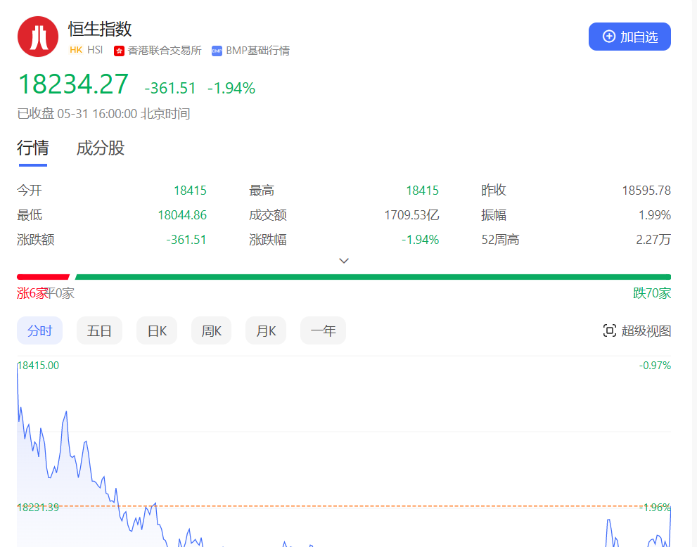Click the 香港联合交易所 label
The width and height of the screenshot is (697, 547).
[x=165, y=51]
